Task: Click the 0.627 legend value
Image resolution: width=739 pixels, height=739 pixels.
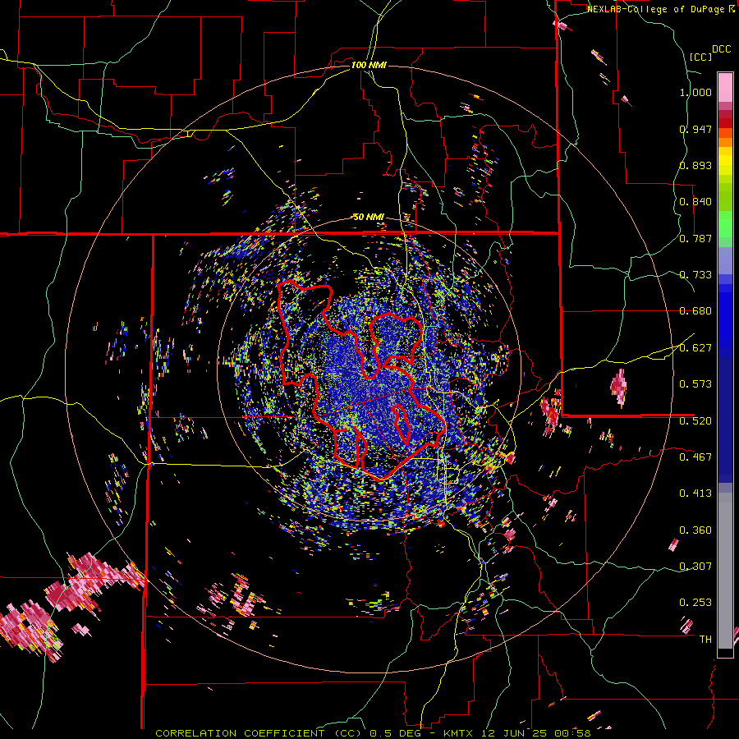Action: click(695, 348)
